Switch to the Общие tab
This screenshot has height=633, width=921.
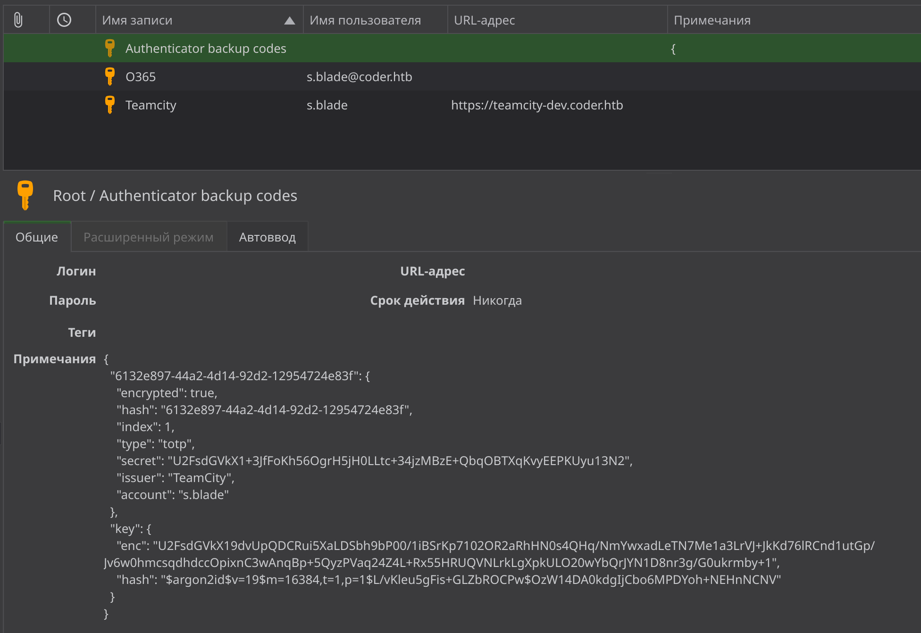[37, 237]
